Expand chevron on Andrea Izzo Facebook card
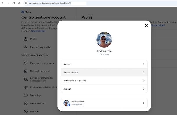This screenshot has width=177, height=115. [144, 103]
